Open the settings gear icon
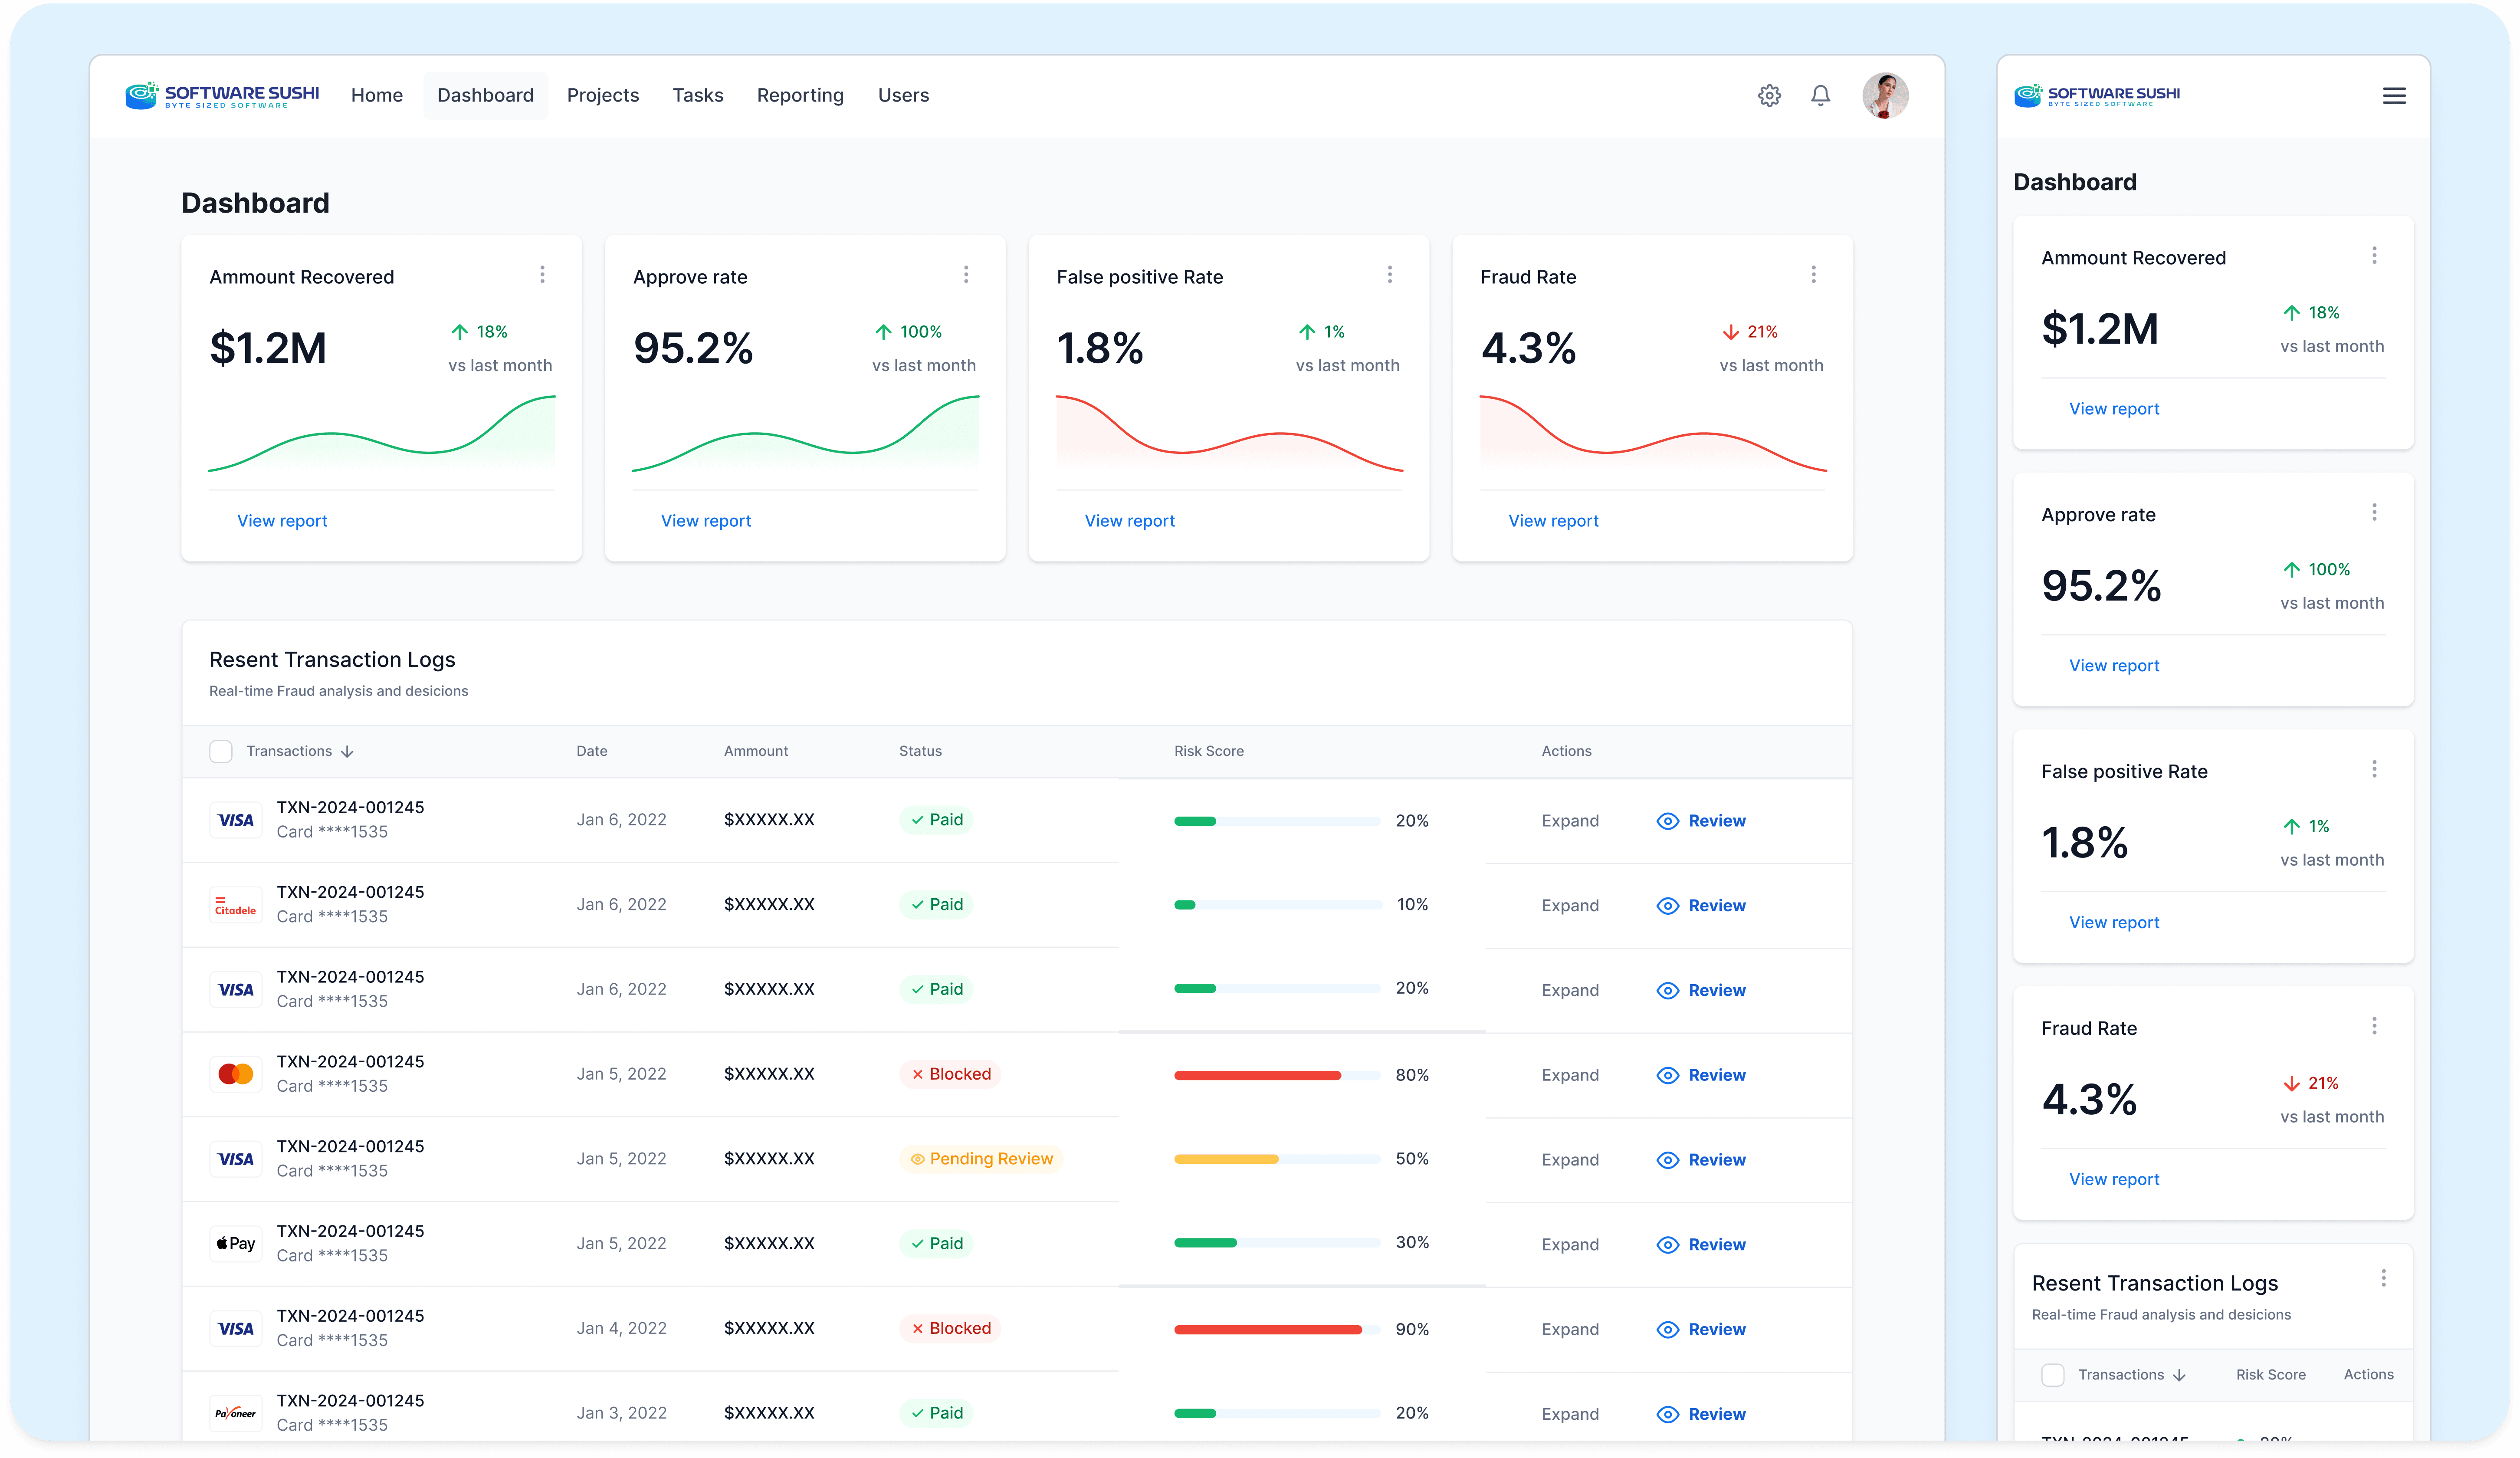2520x1458 pixels. tap(1769, 96)
